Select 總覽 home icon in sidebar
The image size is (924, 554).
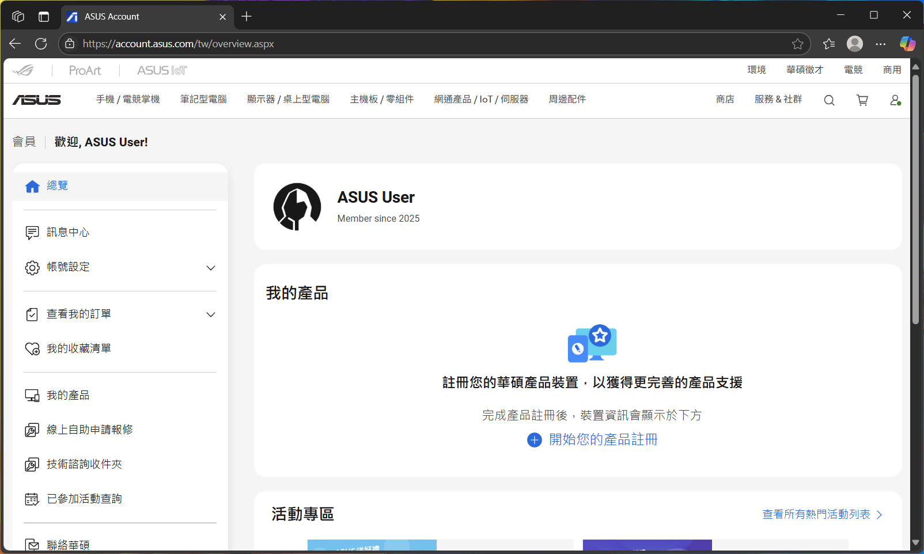[x=32, y=186]
